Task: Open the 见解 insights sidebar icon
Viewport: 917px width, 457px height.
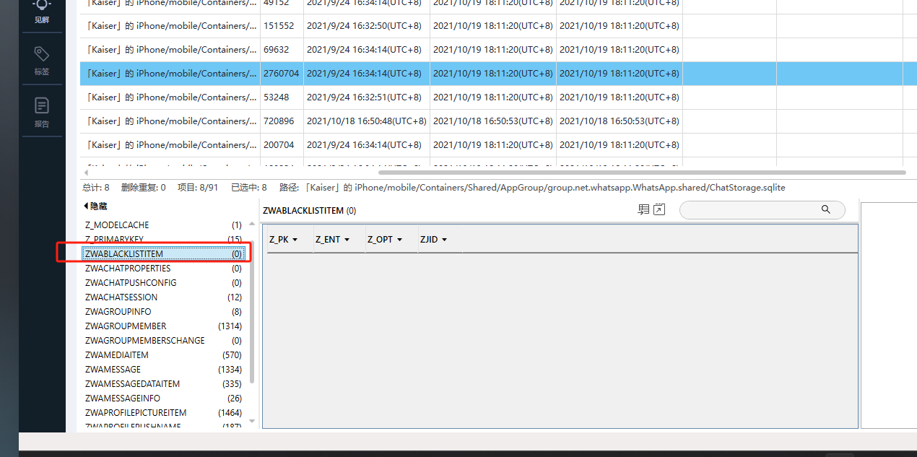Action: [x=42, y=10]
